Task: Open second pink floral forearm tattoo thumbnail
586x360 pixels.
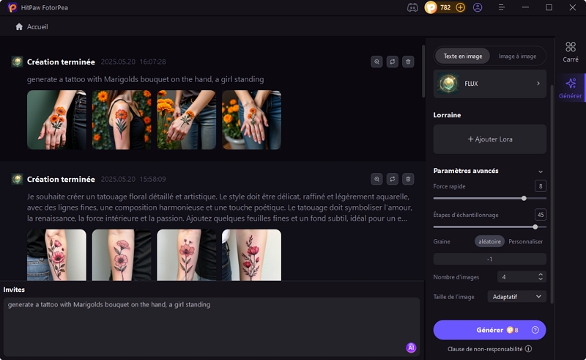Action: [x=122, y=255]
